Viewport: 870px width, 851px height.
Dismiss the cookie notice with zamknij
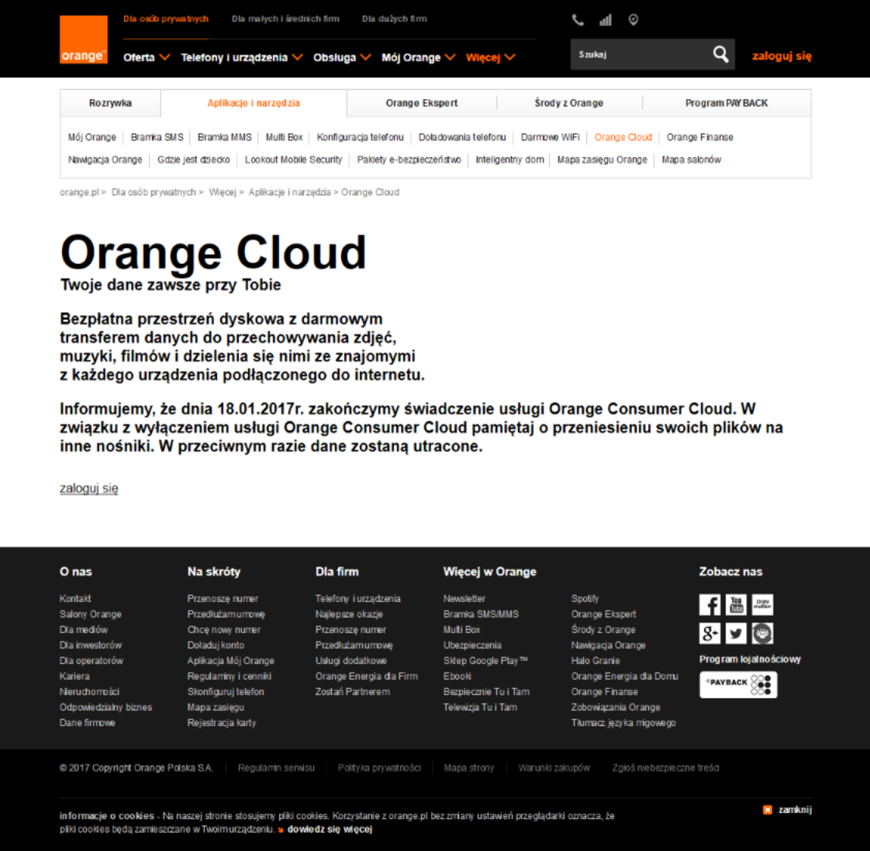pos(788,810)
